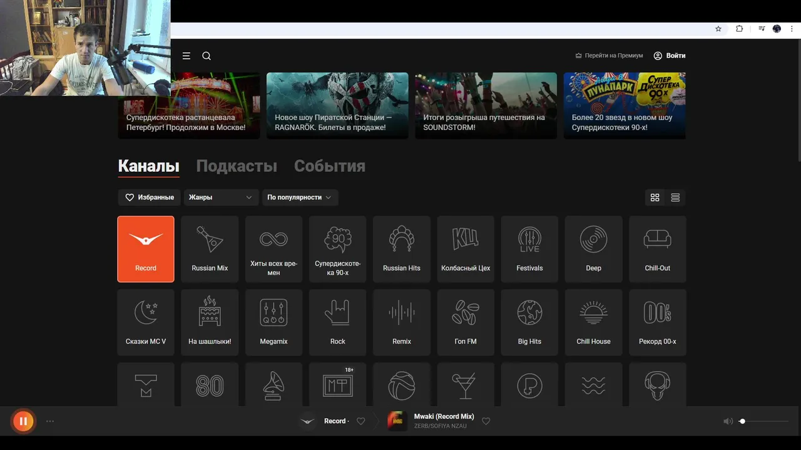Adjust the volume slider
Screen dimensions: 801x450
[x=763, y=421]
